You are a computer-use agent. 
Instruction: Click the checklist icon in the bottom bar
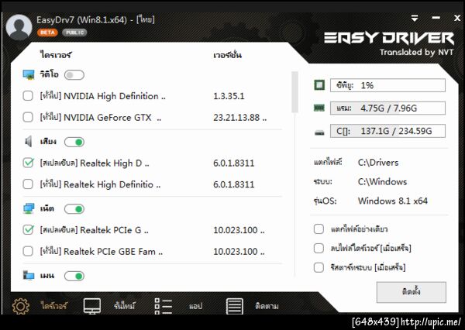click(163, 306)
